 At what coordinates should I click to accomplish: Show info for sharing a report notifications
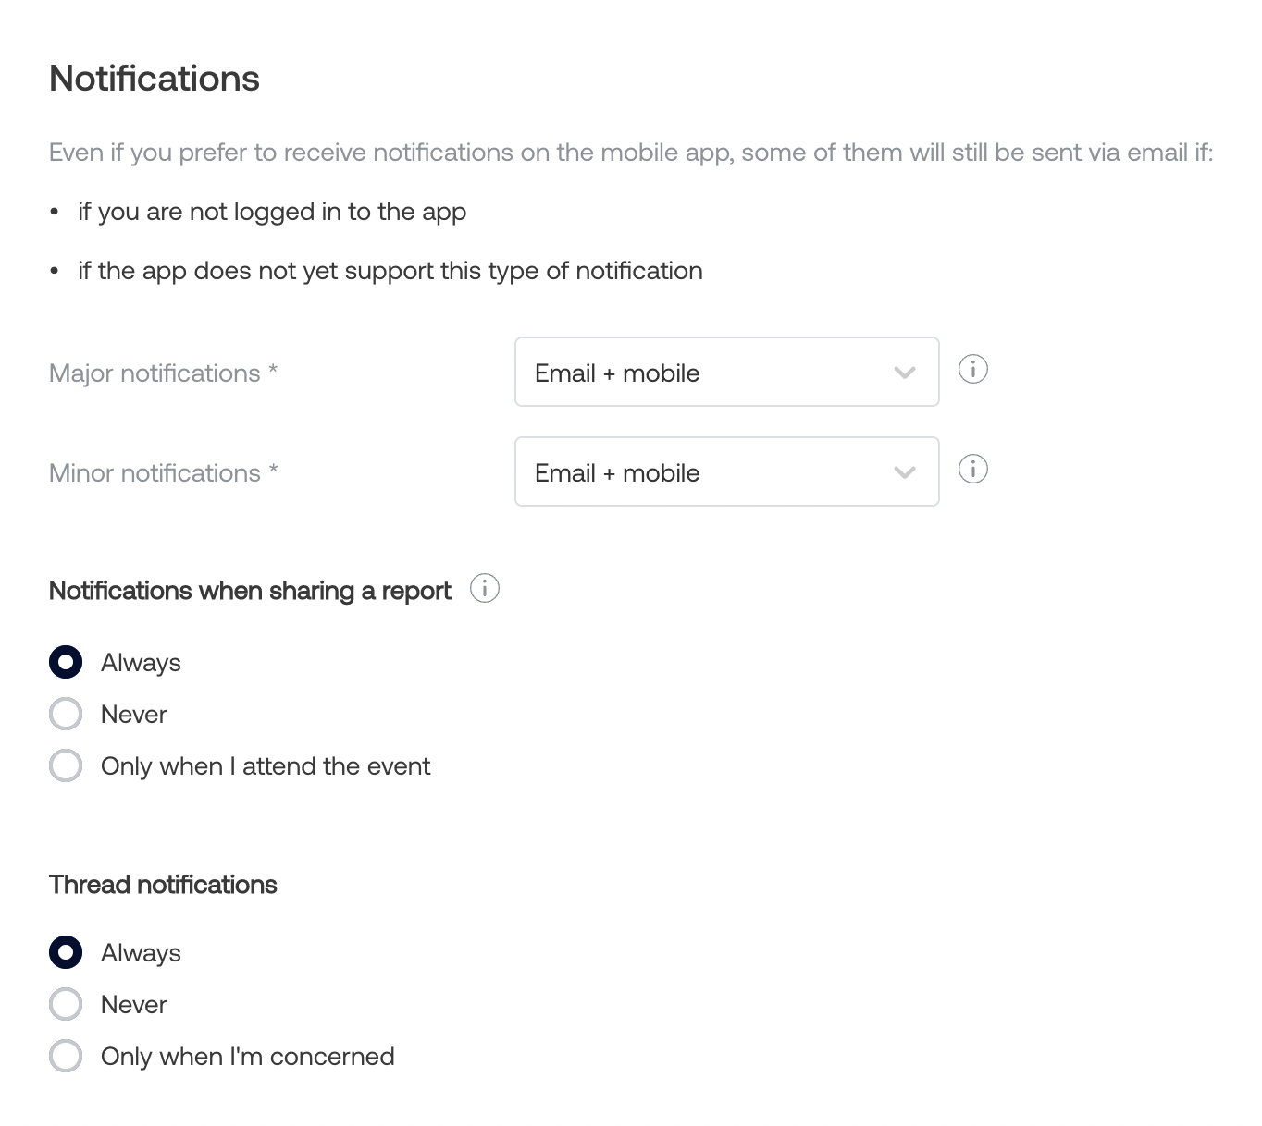484,589
